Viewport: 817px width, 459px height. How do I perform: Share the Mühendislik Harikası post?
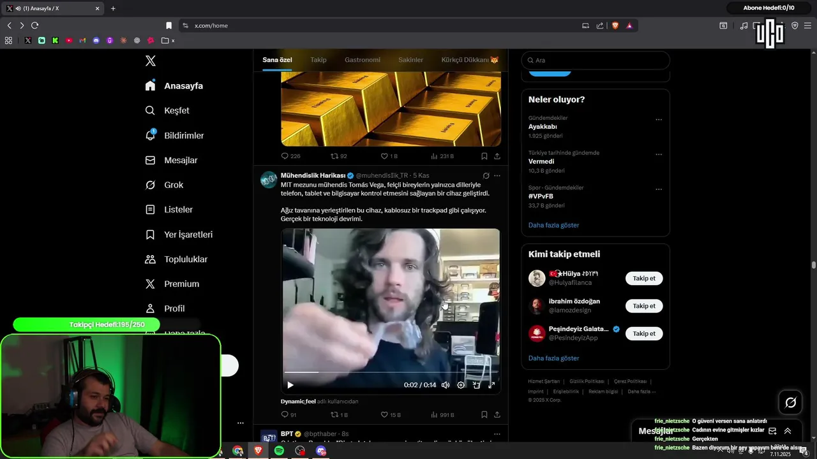coord(497,415)
